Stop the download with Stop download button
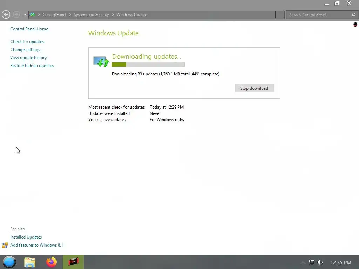The image size is (359, 269). 254,88
